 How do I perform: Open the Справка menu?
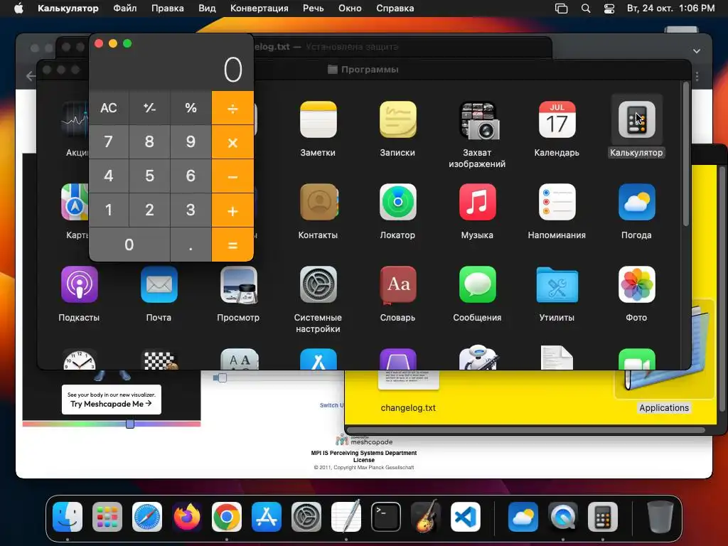(x=395, y=9)
